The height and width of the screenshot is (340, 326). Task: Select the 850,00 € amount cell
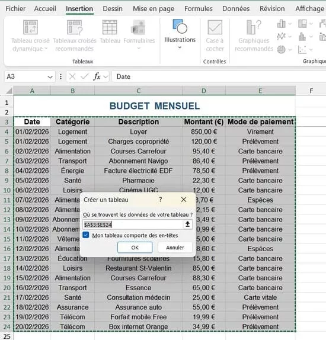pos(204,131)
